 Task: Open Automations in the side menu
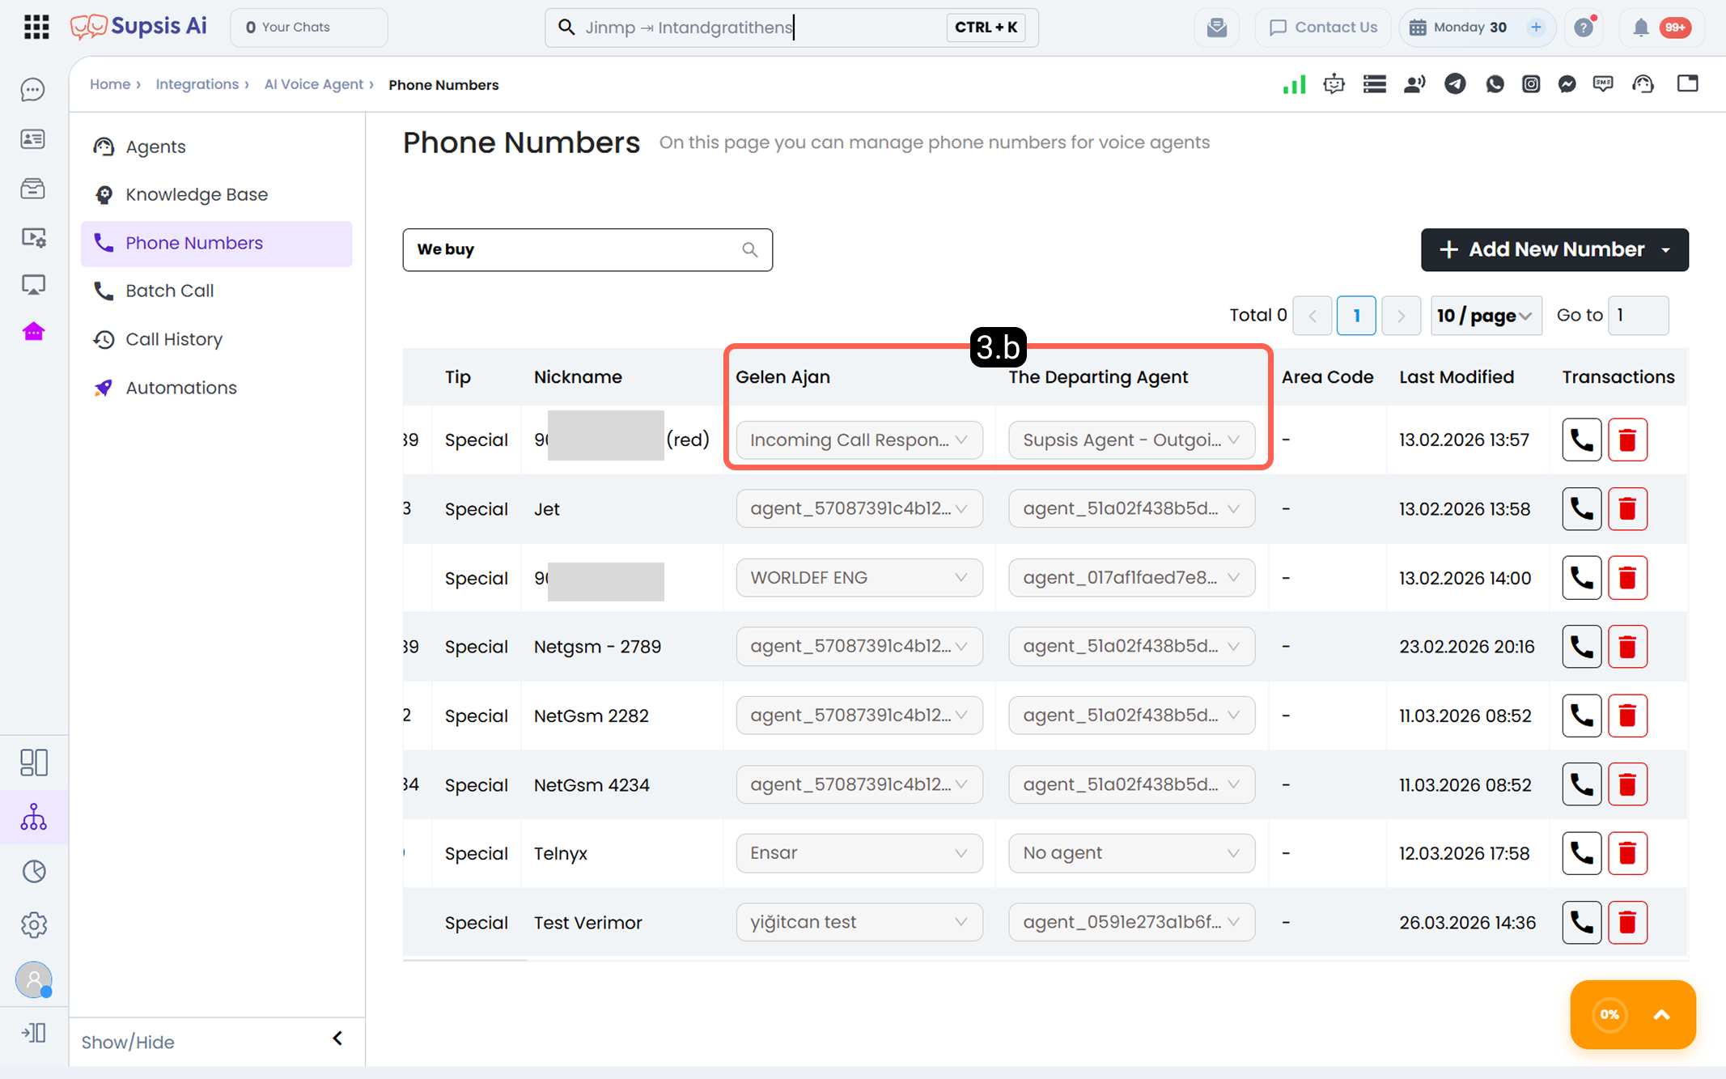(x=217, y=388)
